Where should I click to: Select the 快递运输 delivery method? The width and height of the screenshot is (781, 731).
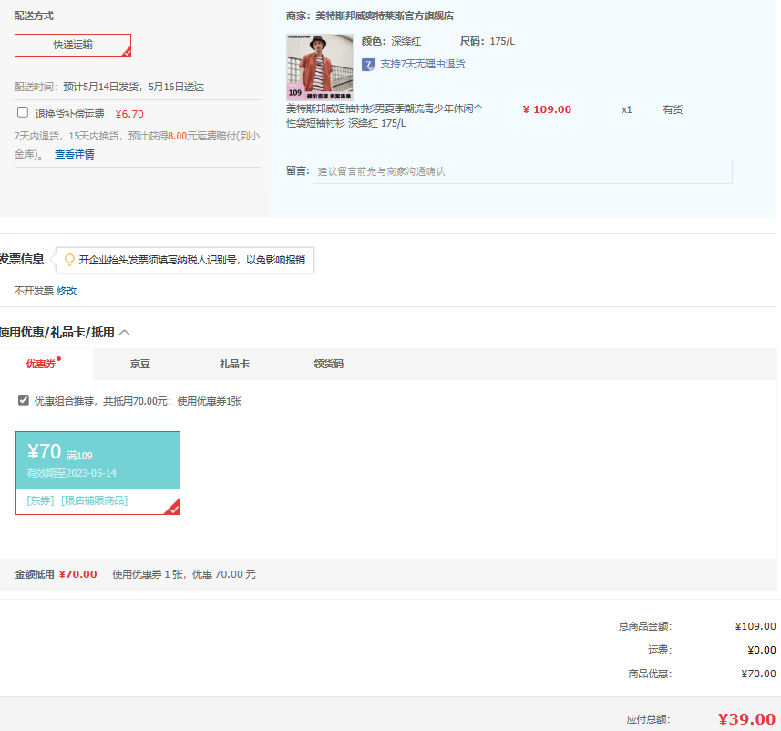[73, 45]
